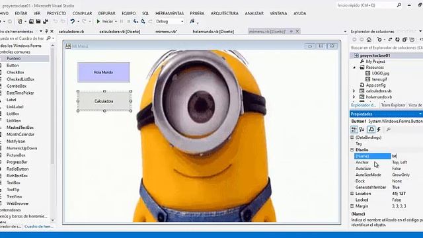Click the Property Pages wrench icon
The image size is (423, 238).
389,130
